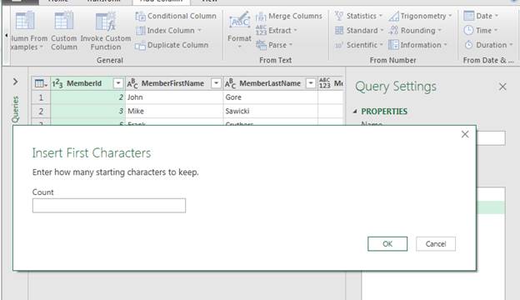The image size is (520, 300).
Task: Open MemberId column filter dropdown
Action: tap(118, 83)
